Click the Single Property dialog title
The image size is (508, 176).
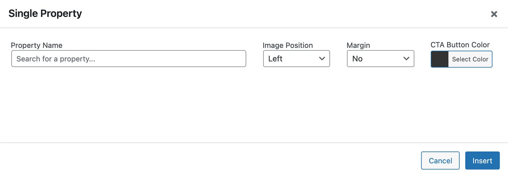tap(45, 14)
